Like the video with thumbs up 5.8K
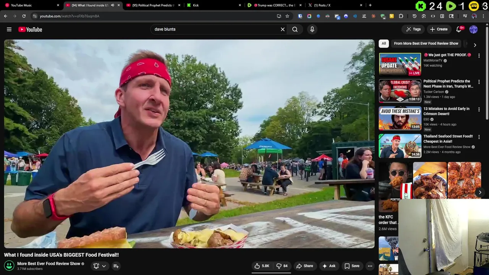Image resolution: width=489 pixels, height=275 pixels. pos(262,266)
